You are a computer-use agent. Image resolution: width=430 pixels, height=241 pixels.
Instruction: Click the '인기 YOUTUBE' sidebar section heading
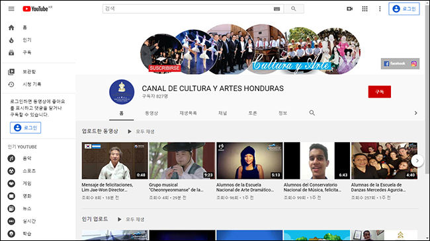pyautogui.click(x=22, y=147)
